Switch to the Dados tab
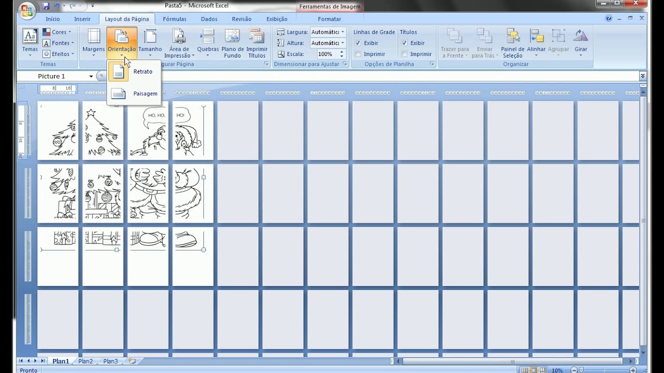This screenshot has height=373, width=664. coord(209,19)
